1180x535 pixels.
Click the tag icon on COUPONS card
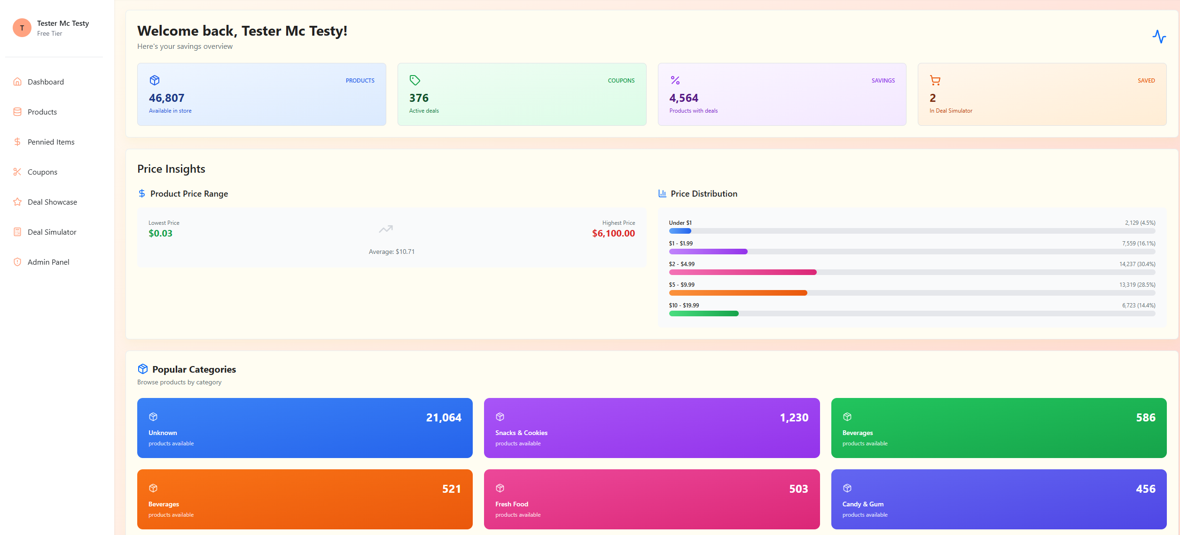414,80
